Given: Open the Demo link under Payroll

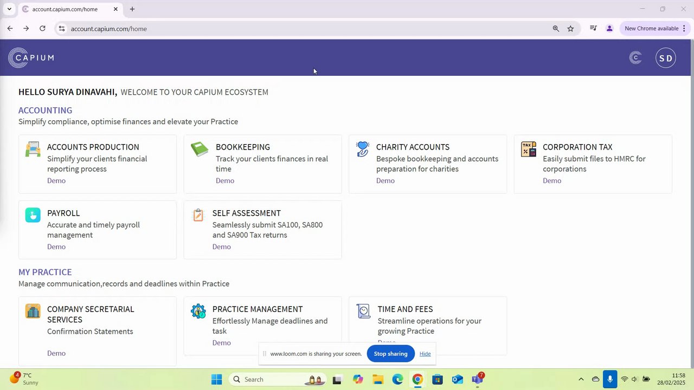Looking at the screenshot, I should [x=56, y=247].
